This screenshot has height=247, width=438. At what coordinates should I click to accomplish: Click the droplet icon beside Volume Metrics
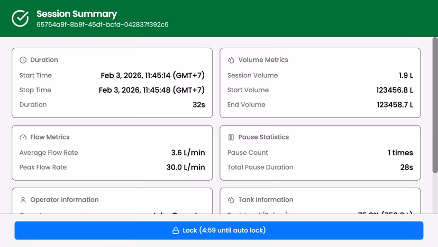[231, 60]
